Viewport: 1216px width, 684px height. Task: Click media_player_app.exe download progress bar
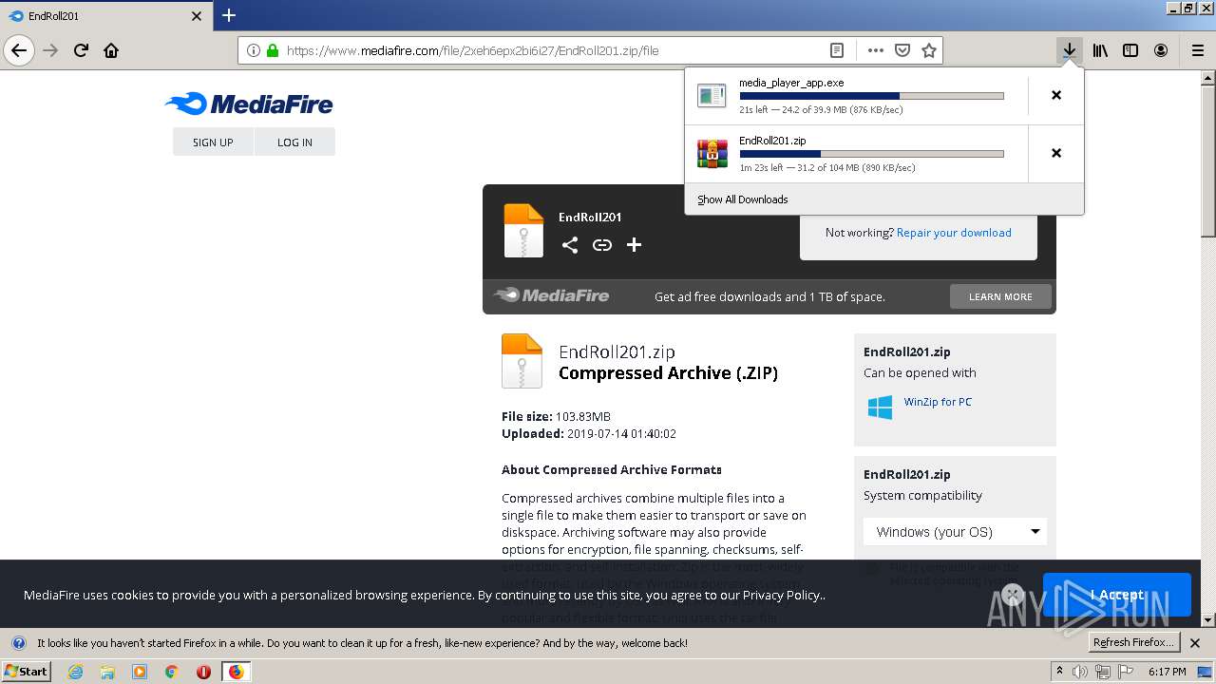871,96
